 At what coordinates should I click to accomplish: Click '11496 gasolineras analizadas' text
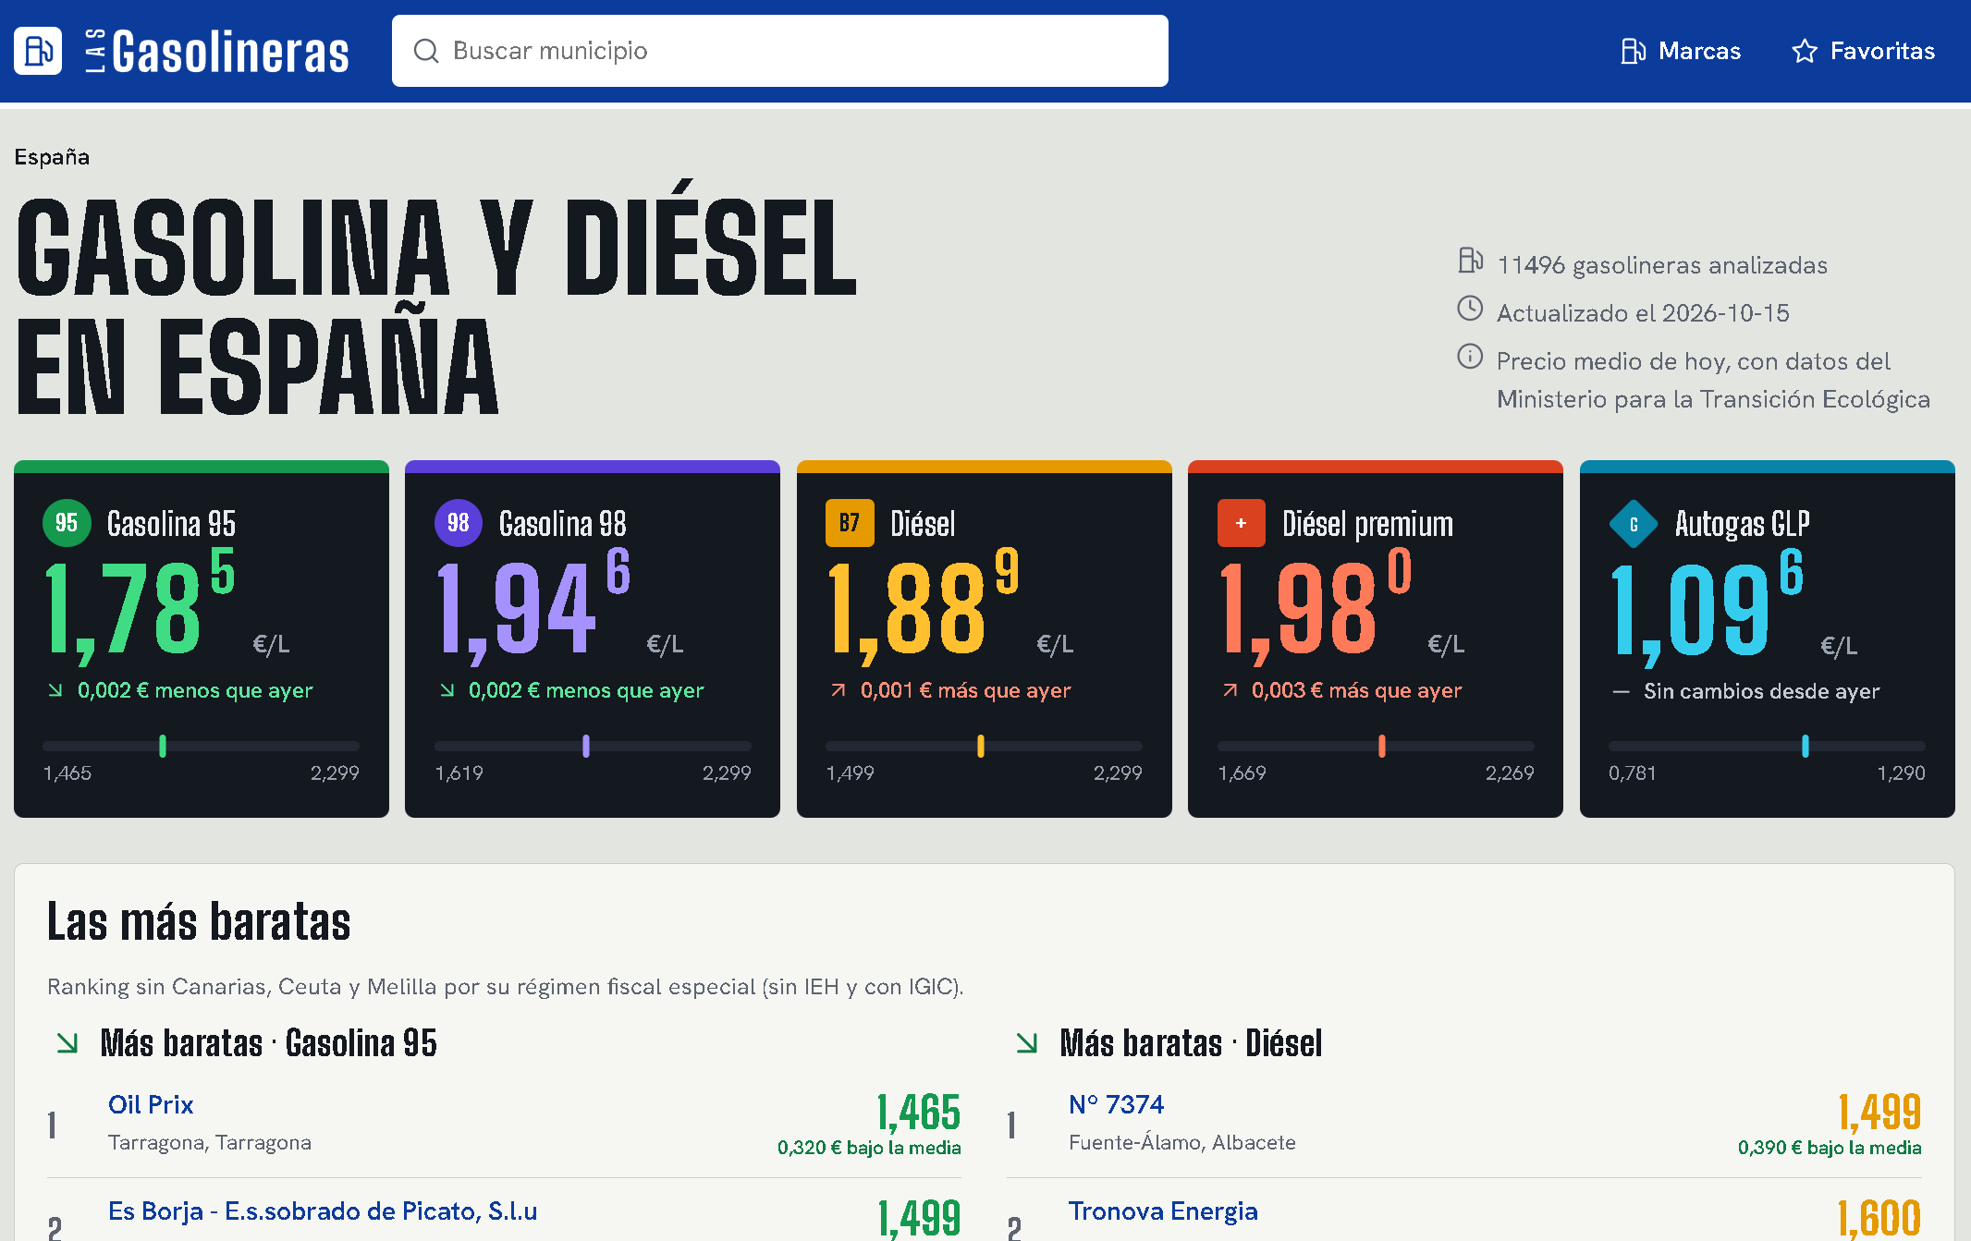click(1662, 265)
